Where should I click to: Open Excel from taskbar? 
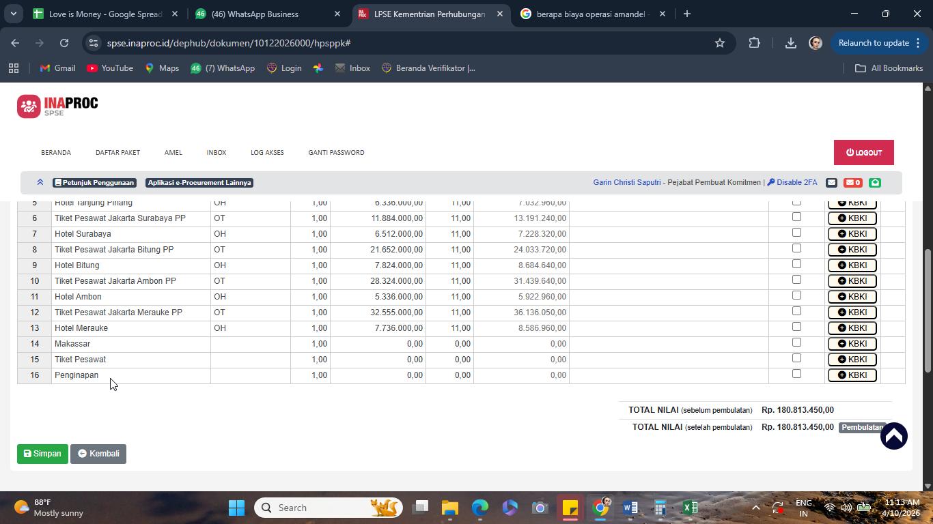coord(691,508)
